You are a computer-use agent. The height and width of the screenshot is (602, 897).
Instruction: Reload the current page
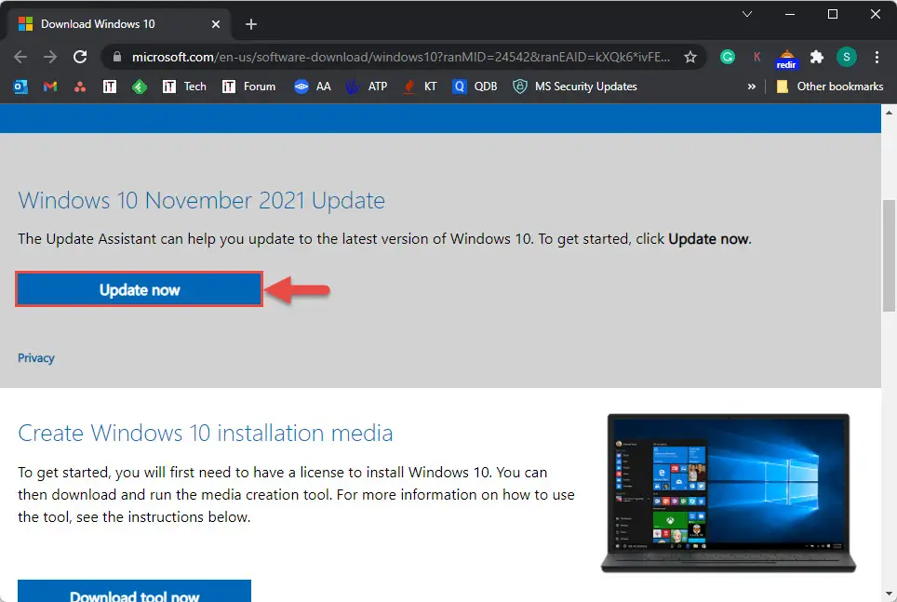point(80,57)
